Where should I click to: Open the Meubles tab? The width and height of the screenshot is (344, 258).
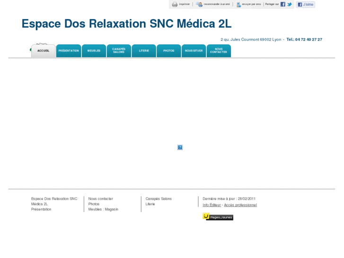click(x=94, y=51)
